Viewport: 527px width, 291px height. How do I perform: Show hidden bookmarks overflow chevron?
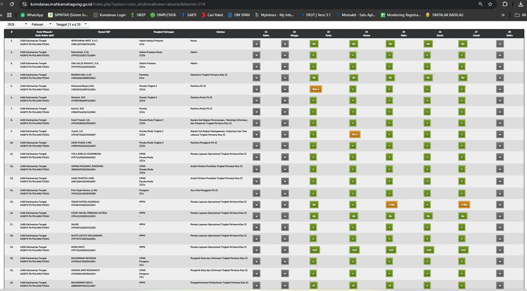click(503, 15)
